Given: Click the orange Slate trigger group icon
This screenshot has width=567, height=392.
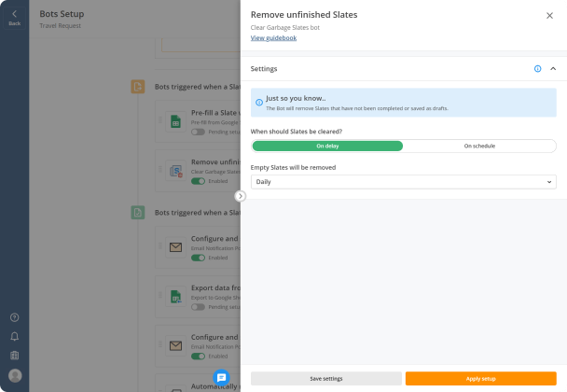Looking at the screenshot, I should tap(138, 87).
